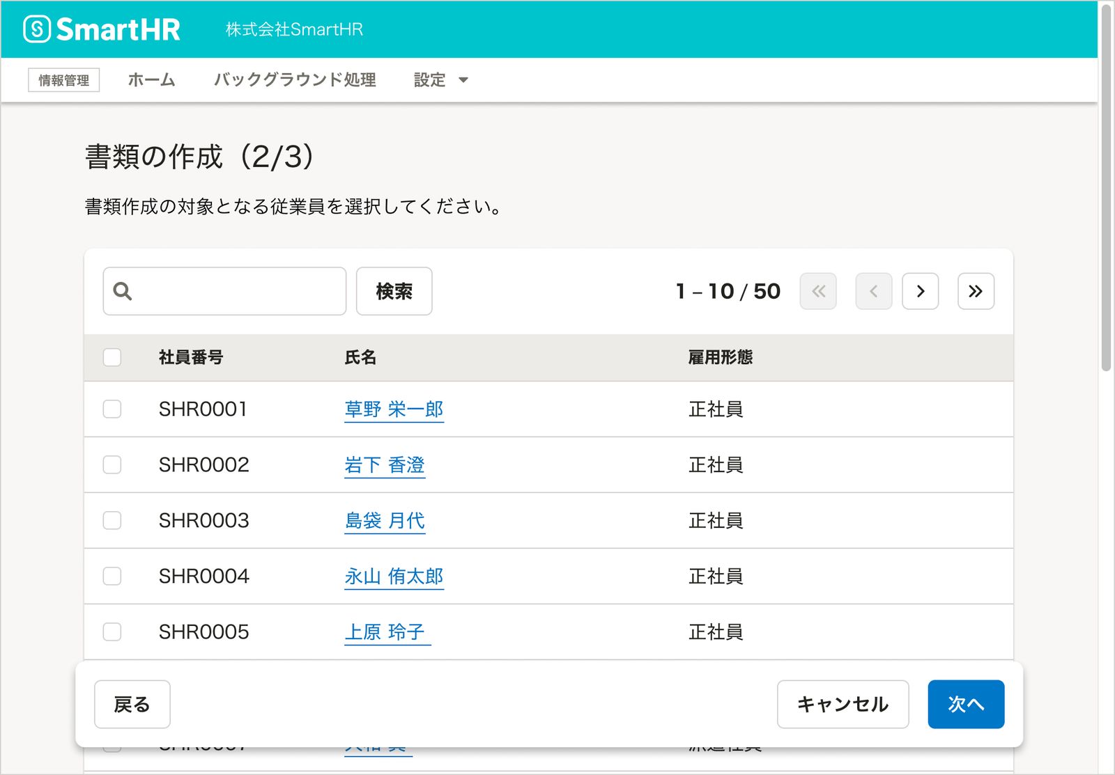1115x775 pixels.
Task: Check the box for SHR0001
Action: pos(112,409)
